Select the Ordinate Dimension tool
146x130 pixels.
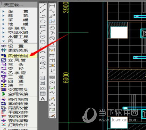[x=52, y=21]
